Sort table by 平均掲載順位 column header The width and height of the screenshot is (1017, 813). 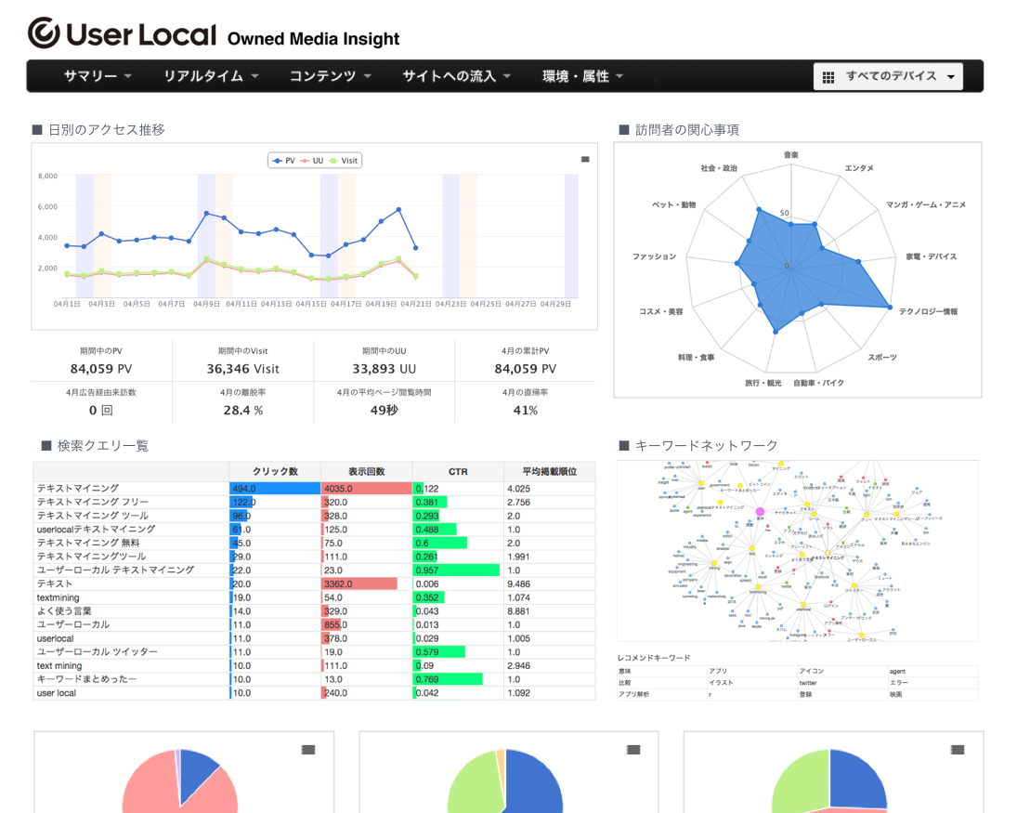pos(549,472)
